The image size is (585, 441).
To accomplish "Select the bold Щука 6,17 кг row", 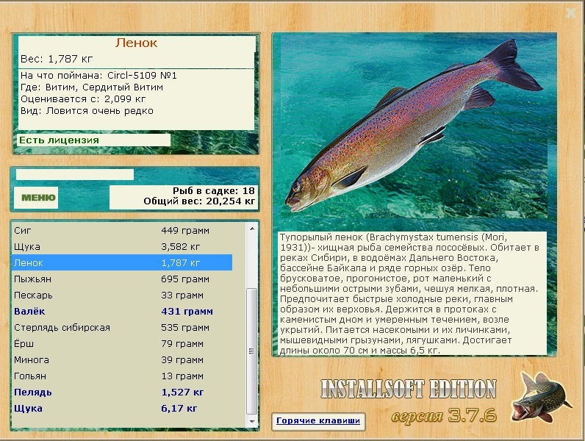I will 123,408.
